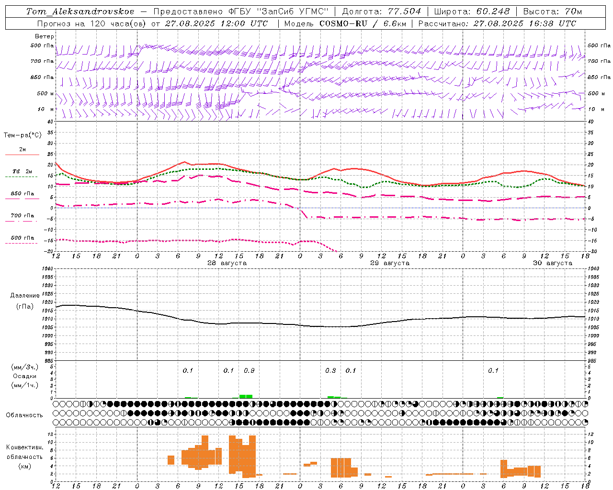The width and height of the screenshot is (613, 490).
Task: Click the (мм/1ч.) precipitation unit label
Action: pos(25,385)
